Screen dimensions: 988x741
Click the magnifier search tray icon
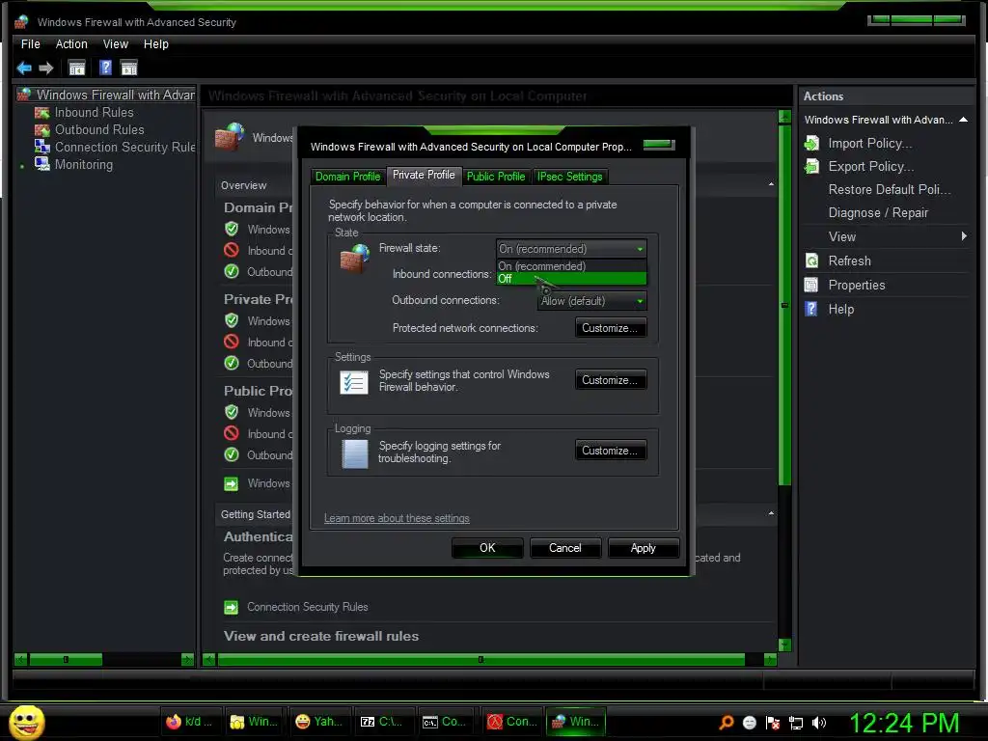pyautogui.click(x=727, y=723)
